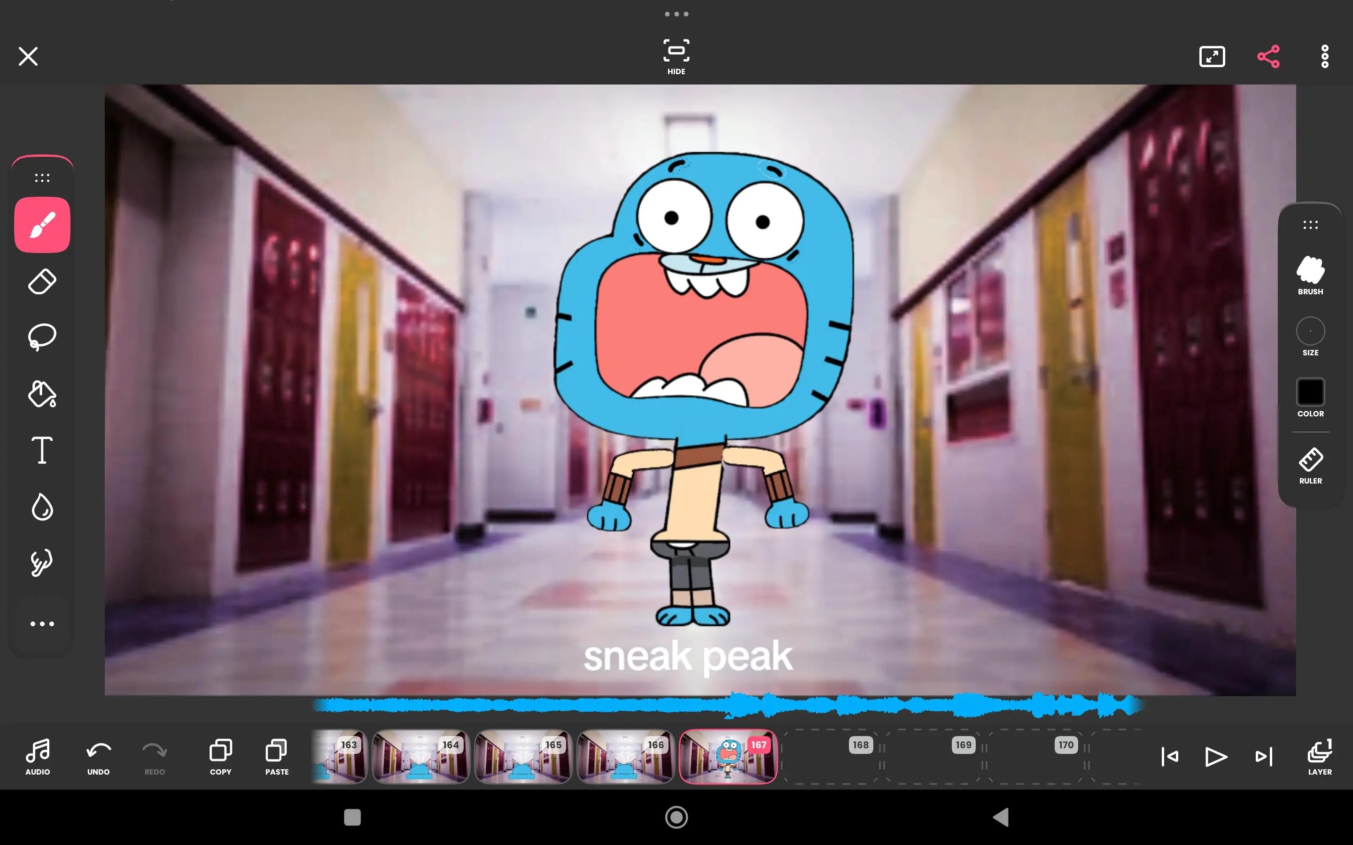Add empty frame slot 168

click(x=831, y=757)
